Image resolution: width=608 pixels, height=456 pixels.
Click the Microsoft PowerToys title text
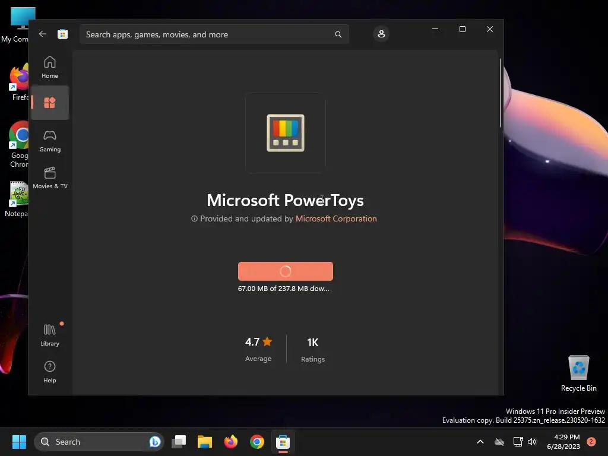286,201
